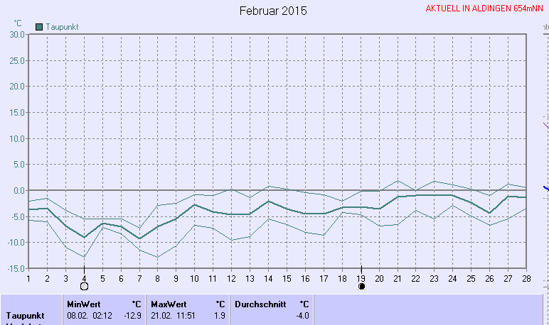This screenshot has height=325, width=549.
Task: Click the Taupunkt row label in table
Action: click(x=26, y=314)
